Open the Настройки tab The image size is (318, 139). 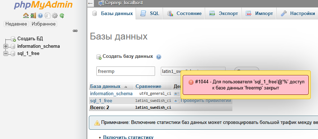coord(297,14)
